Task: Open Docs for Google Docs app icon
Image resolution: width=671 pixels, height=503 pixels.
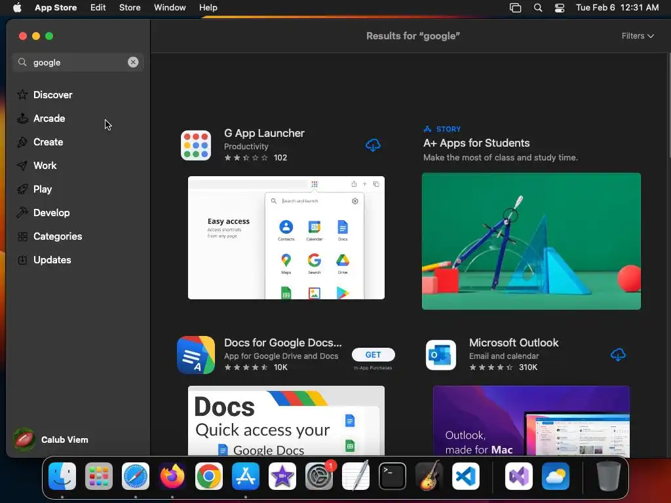Action: (x=195, y=355)
